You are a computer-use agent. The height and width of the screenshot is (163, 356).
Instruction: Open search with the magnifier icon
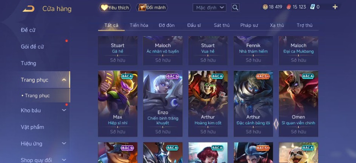point(236,8)
